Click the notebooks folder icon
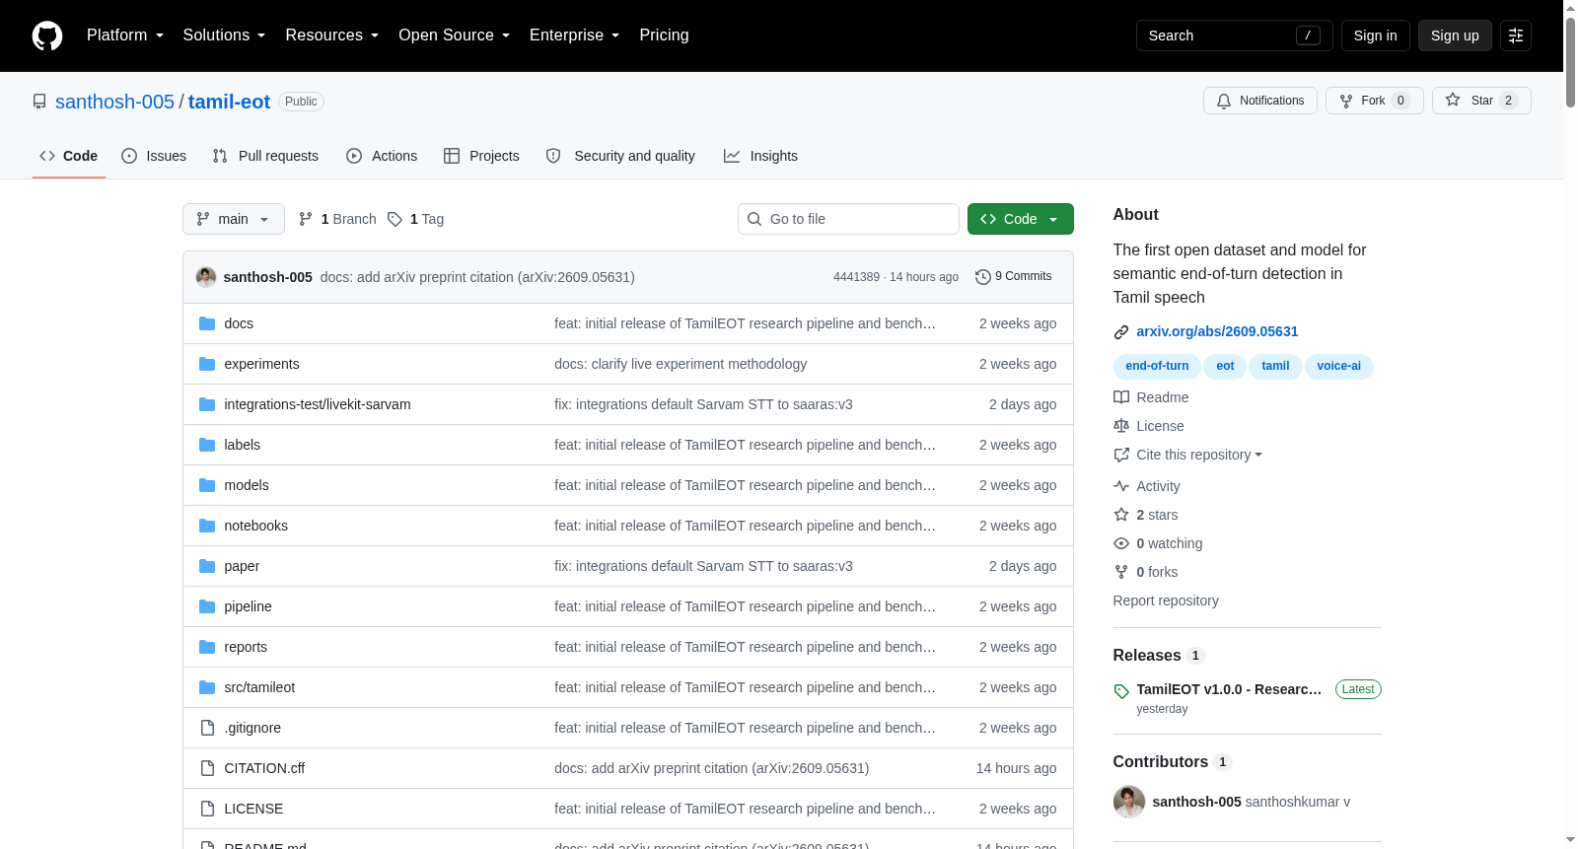The width and height of the screenshot is (1578, 849). [207, 526]
